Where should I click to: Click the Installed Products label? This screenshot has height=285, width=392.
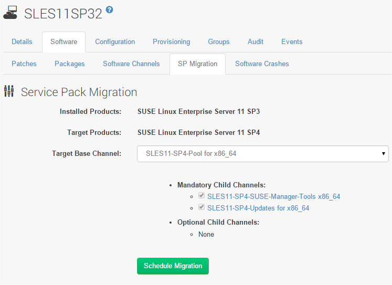90,111
